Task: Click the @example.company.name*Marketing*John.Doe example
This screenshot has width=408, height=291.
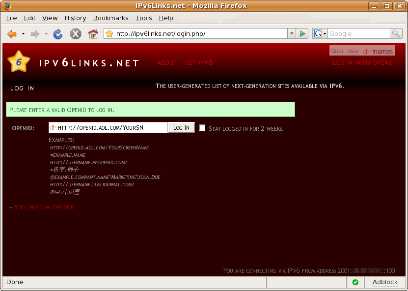Action: point(105,177)
